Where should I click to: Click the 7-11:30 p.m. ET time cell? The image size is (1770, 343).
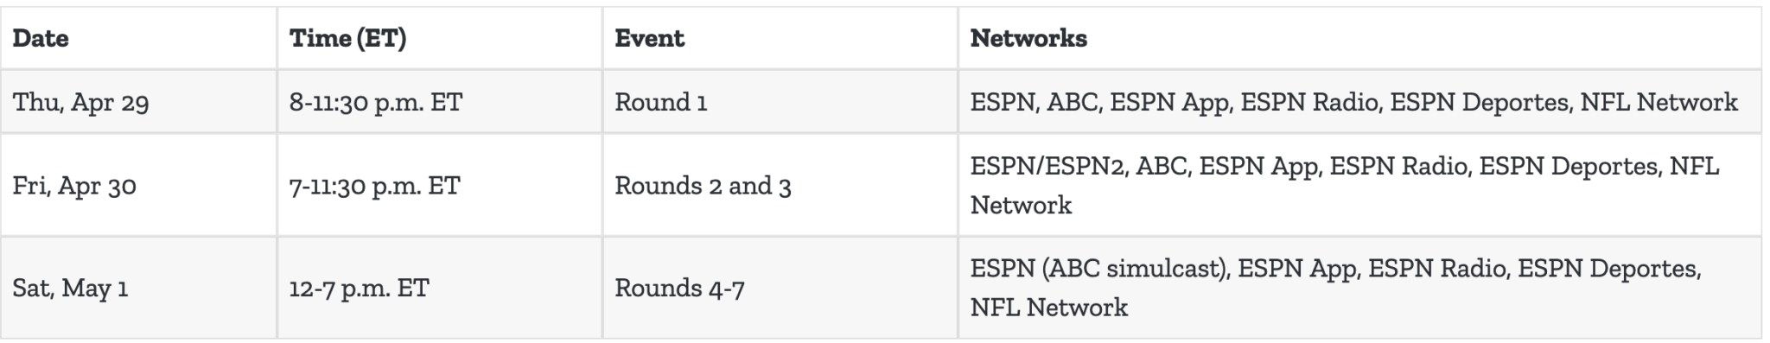tap(440, 185)
